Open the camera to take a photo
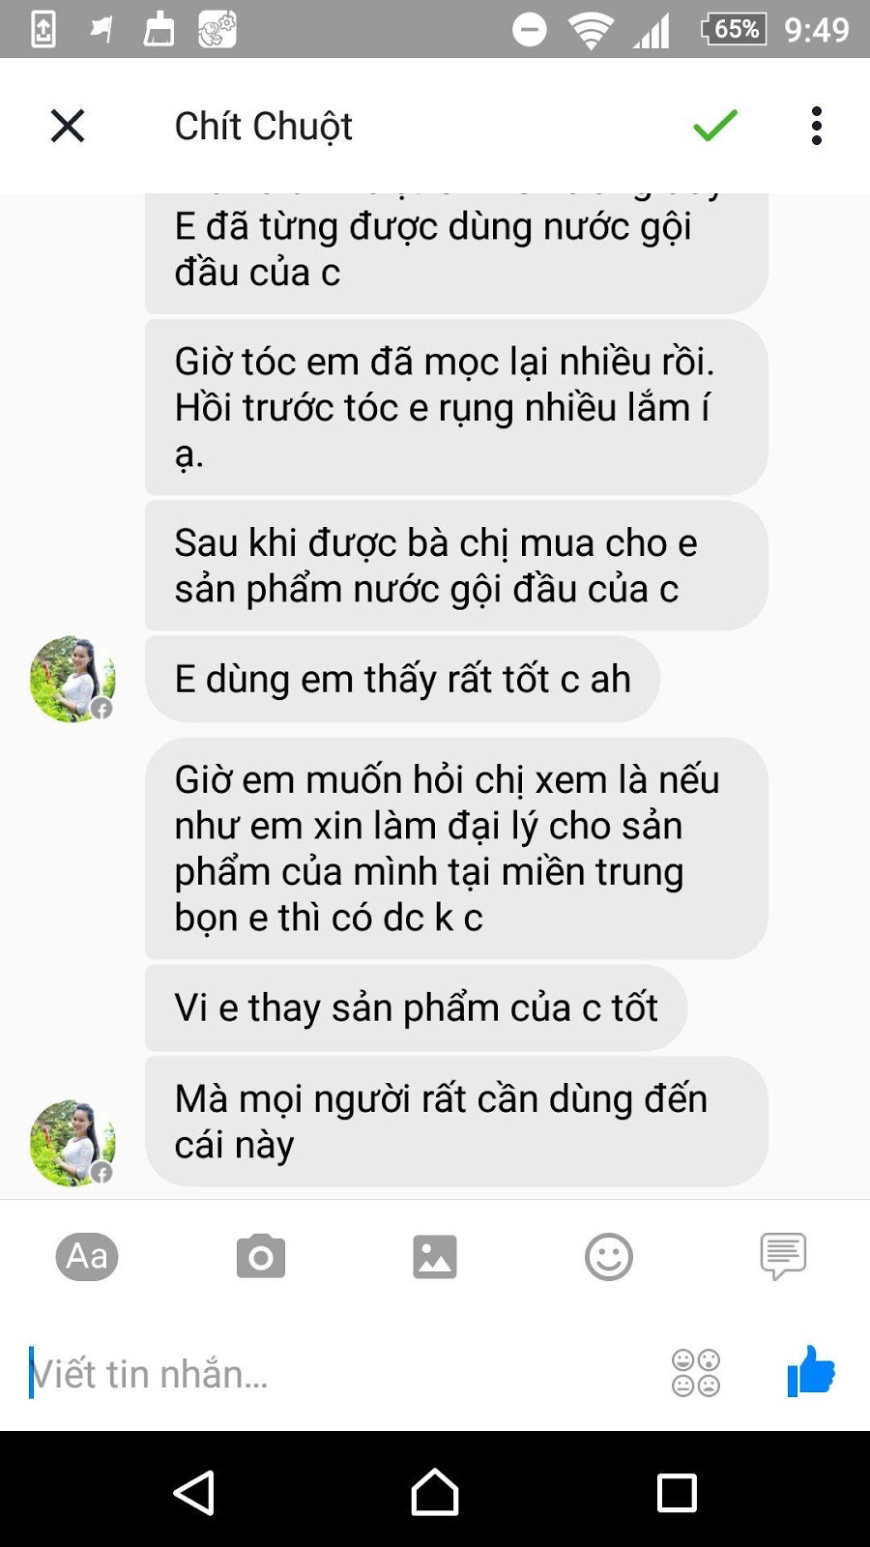 click(261, 1257)
